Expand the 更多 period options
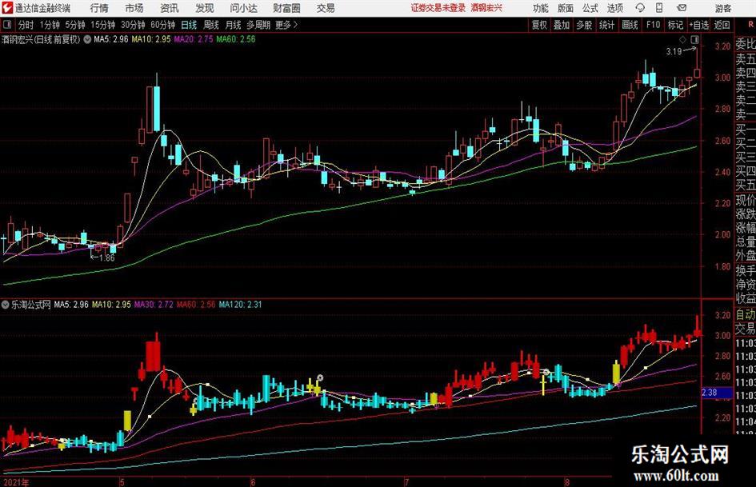This screenshot has height=487, width=756. click(x=287, y=25)
